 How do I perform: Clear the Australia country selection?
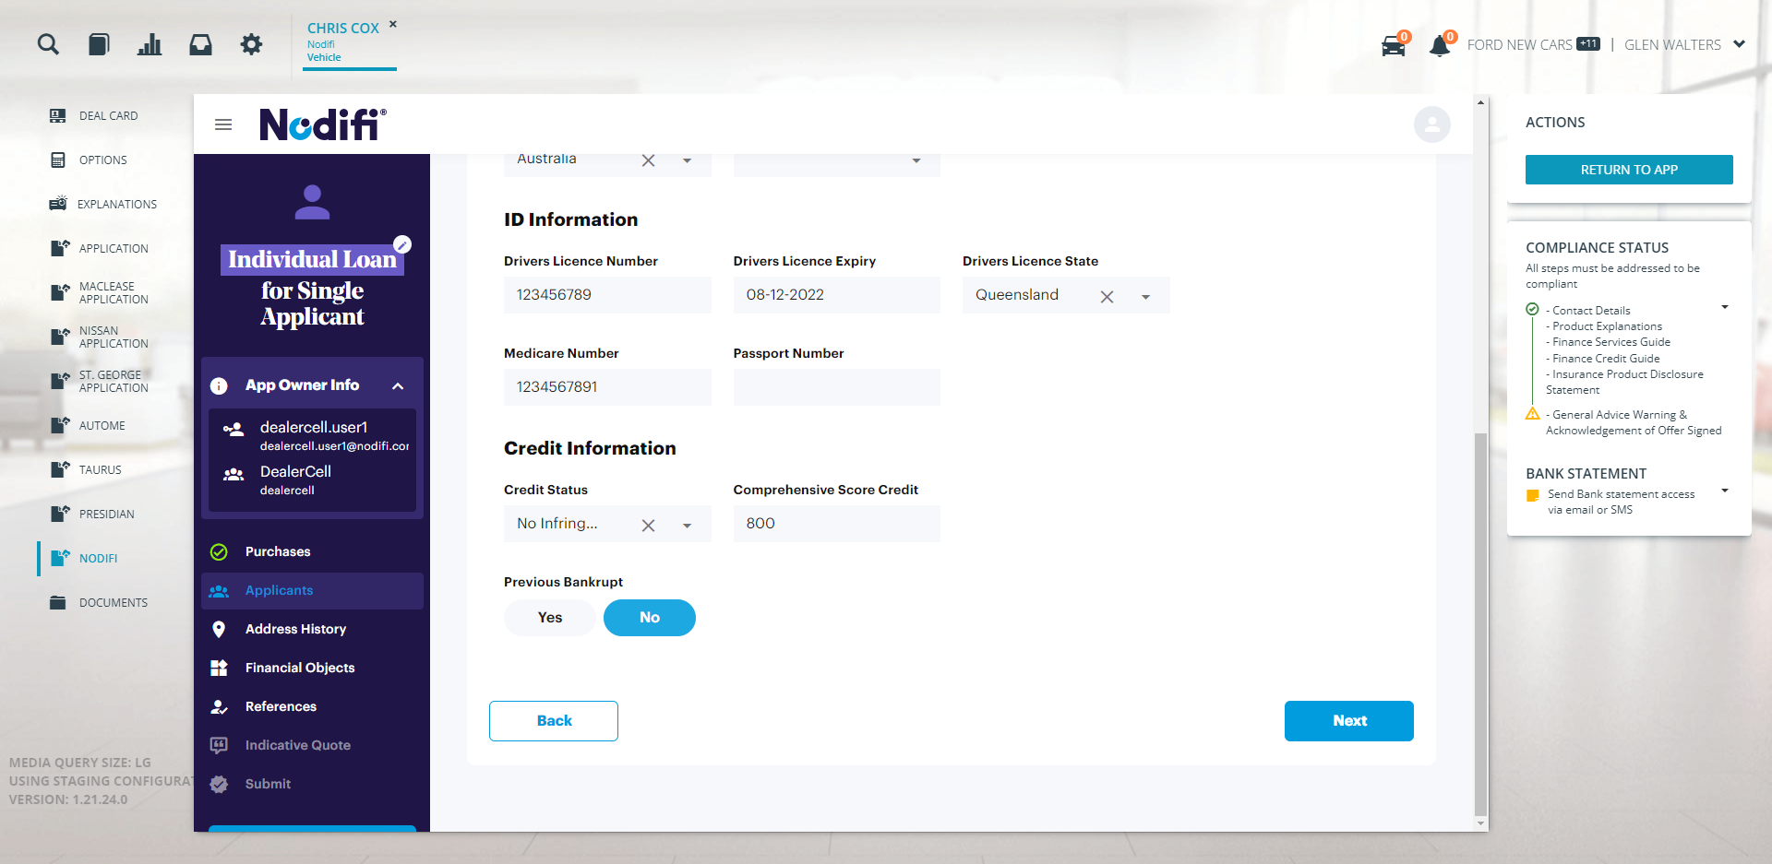click(649, 160)
